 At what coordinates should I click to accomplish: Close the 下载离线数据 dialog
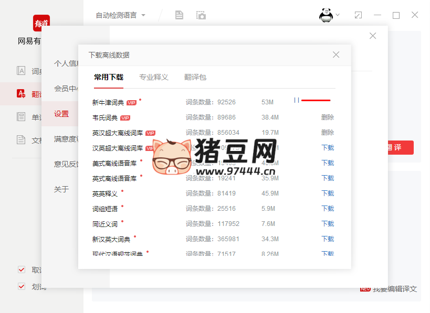[x=335, y=55]
